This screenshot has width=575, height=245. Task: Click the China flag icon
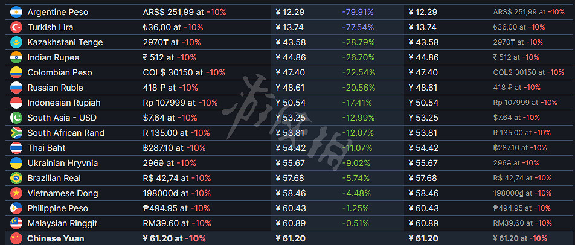pos(16,238)
